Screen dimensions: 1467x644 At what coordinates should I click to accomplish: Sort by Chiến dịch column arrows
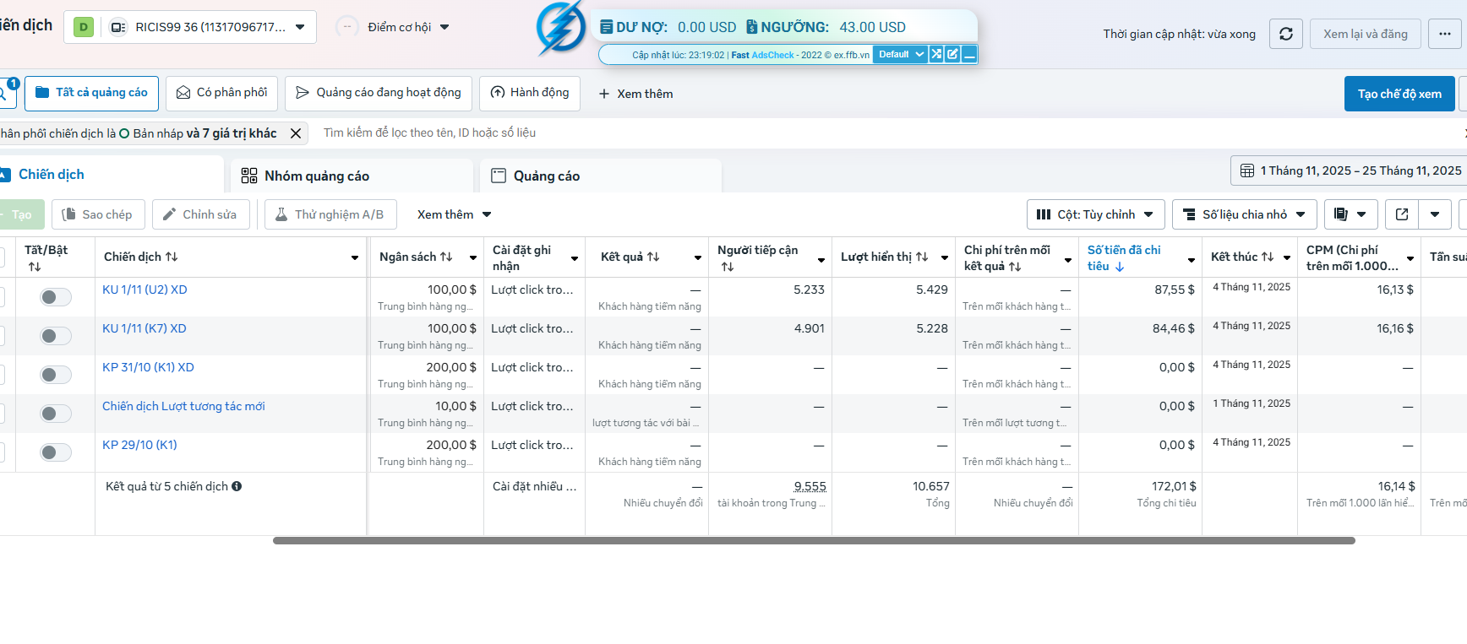click(172, 257)
